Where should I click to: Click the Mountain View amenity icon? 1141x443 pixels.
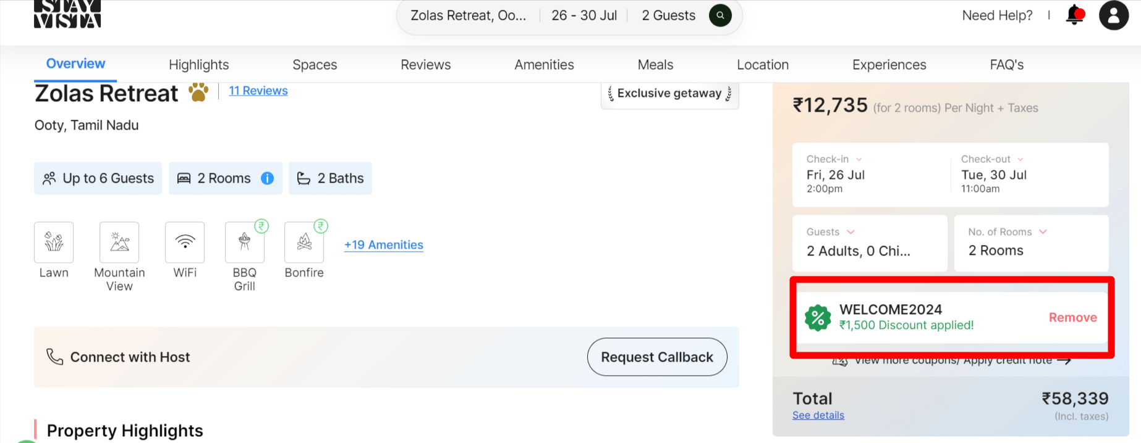tap(119, 242)
